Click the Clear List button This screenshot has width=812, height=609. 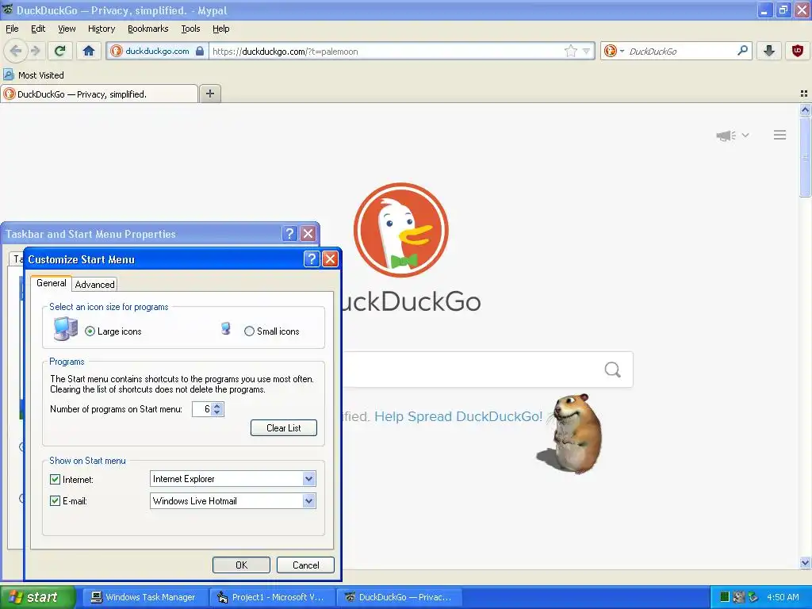tap(284, 427)
